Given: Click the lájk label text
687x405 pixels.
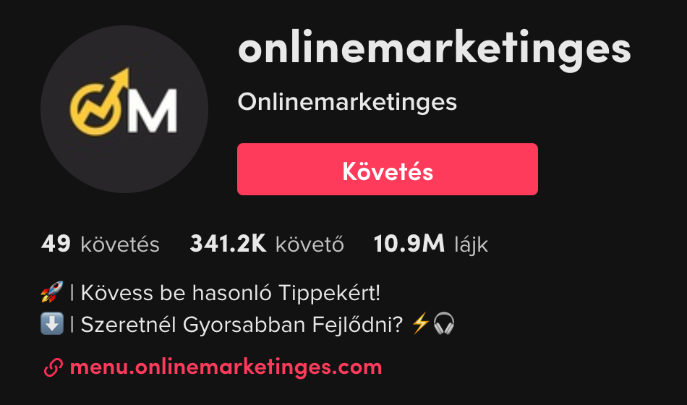Looking at the screenshot, I should 471,245.
